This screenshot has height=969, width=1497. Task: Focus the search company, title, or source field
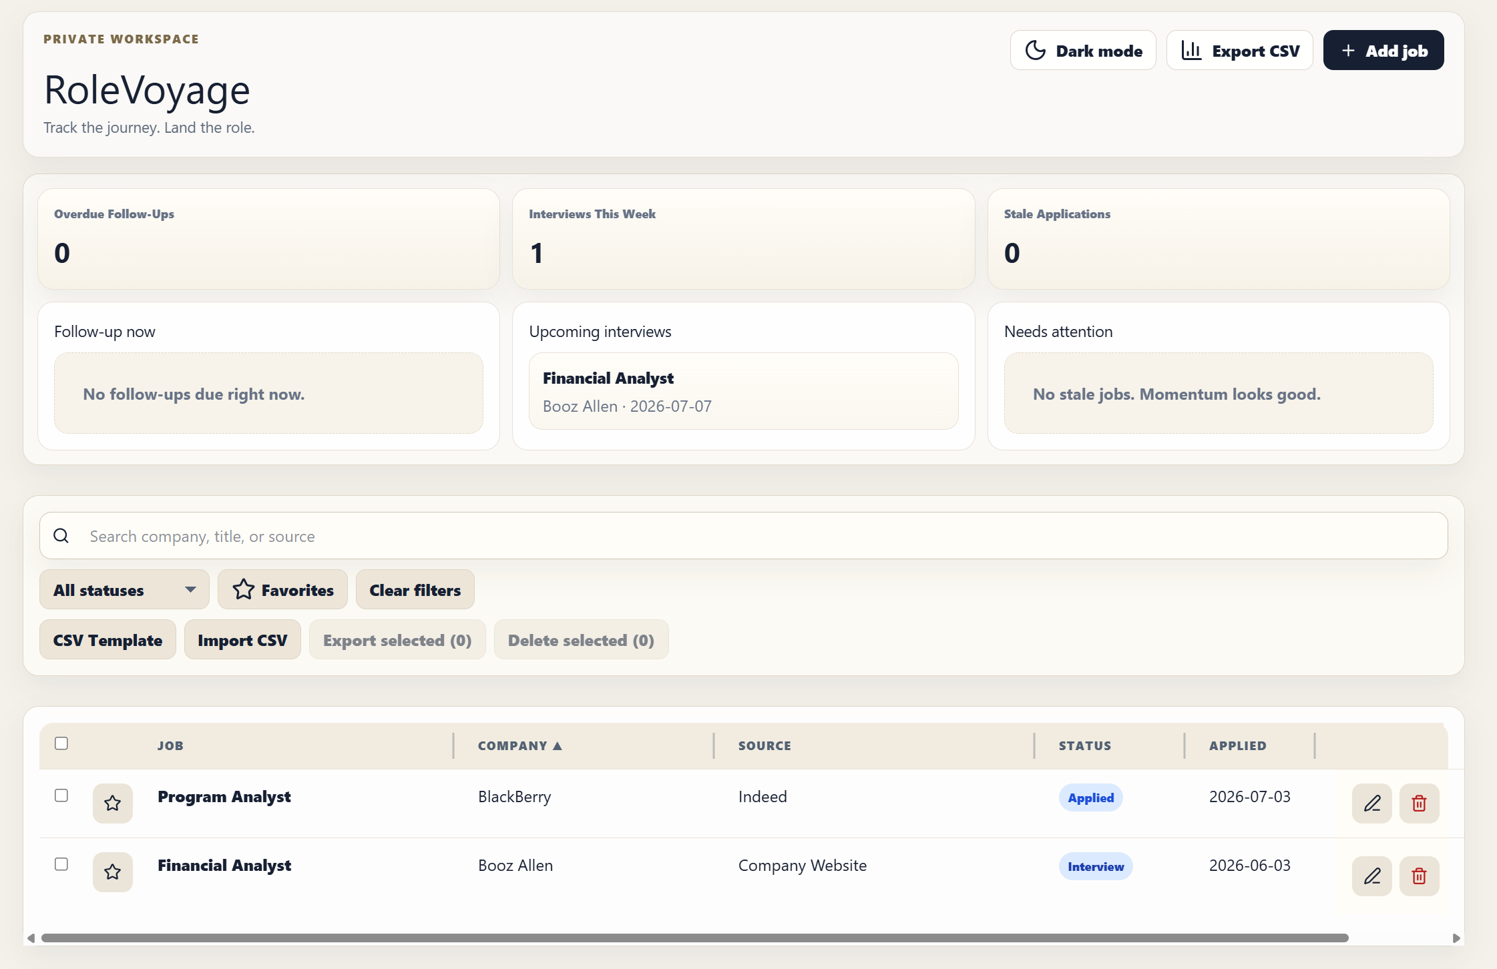[744, 536]
